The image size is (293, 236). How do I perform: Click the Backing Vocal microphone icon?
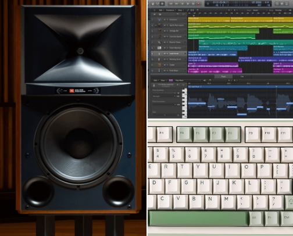click(159, 59)
